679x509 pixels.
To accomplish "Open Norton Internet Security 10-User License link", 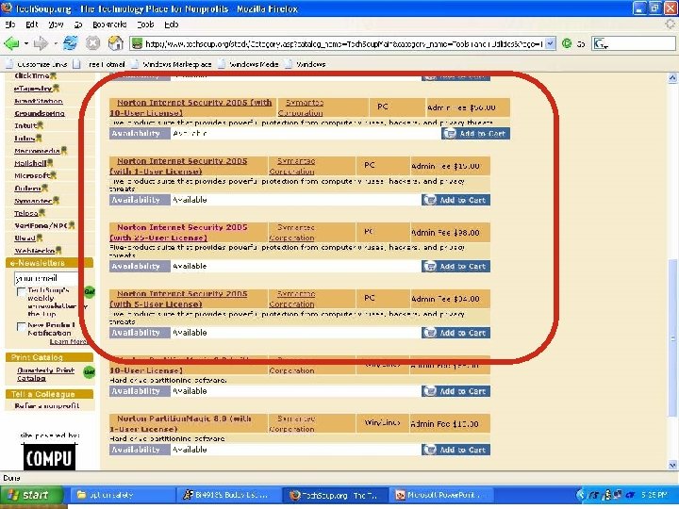I will 190,107.
